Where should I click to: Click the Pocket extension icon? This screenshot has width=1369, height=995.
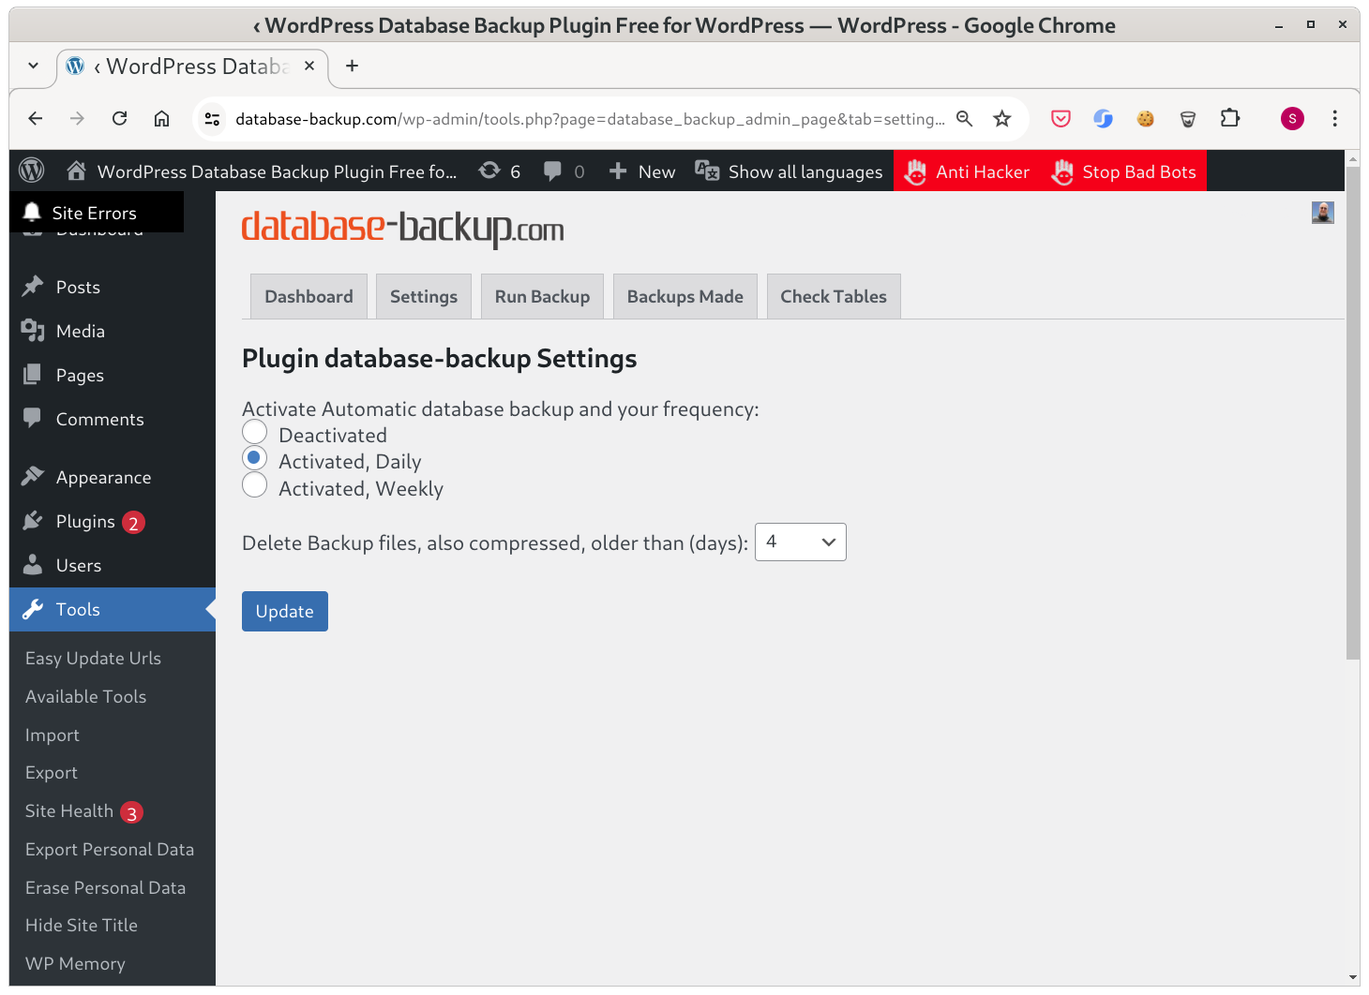1061,119
